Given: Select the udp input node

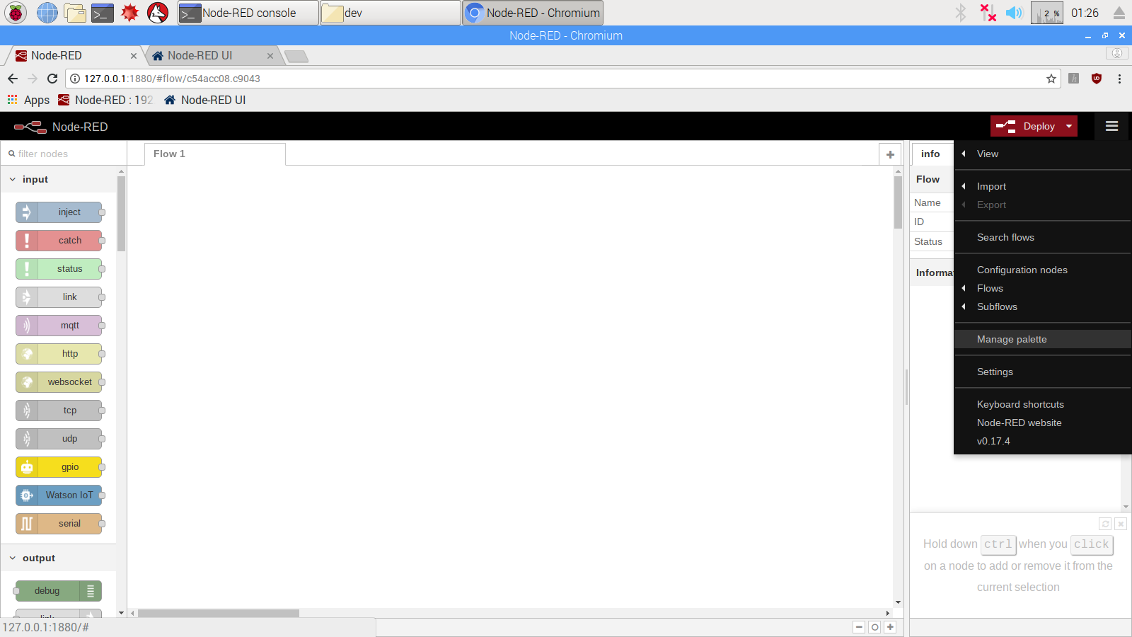Looking at the screenshot, I should pyautogui.click(x=59, y=439).
